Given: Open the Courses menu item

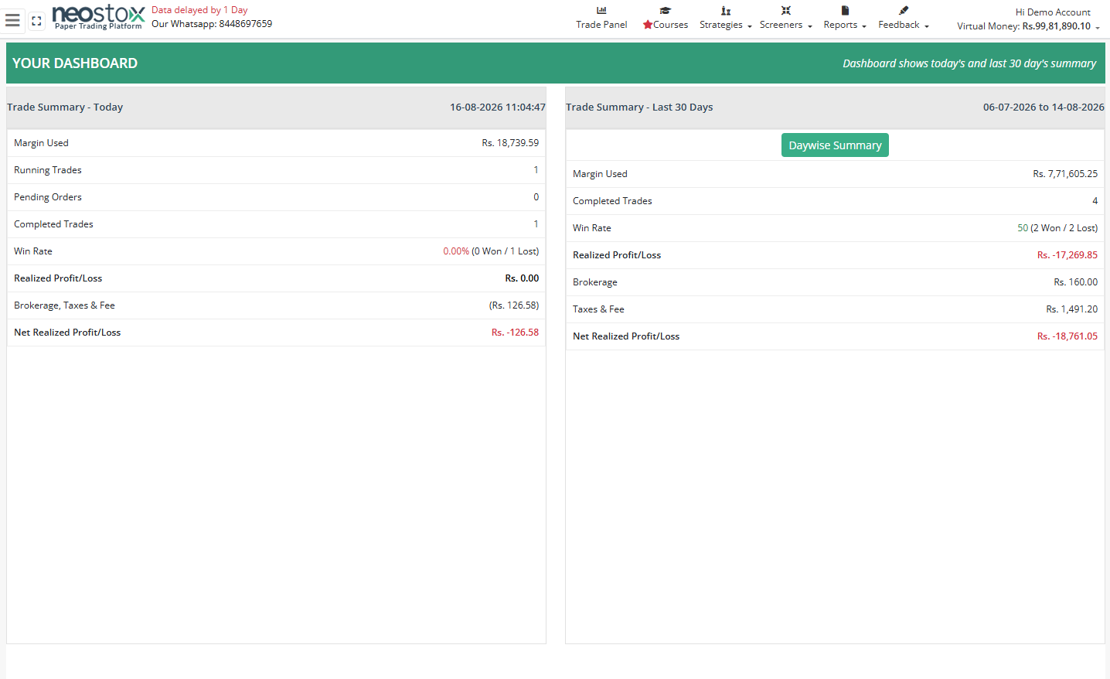Looking at the screenshot, I should [x=666, y=25].
